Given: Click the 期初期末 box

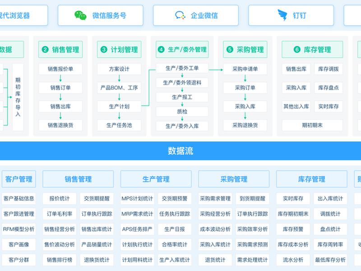Looking at the screenshot, I should coord(312,126).
